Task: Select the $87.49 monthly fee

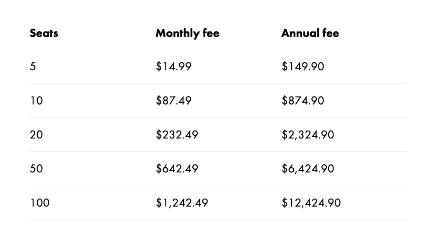Action: 173,101
